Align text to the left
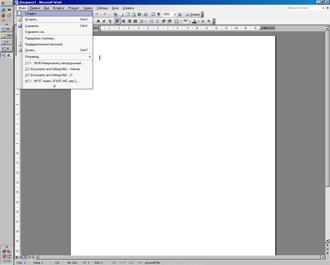 117,21
